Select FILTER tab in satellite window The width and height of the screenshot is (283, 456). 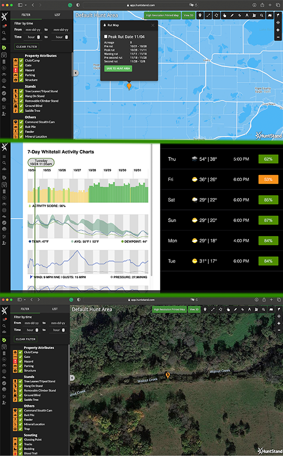coord(25,309)
